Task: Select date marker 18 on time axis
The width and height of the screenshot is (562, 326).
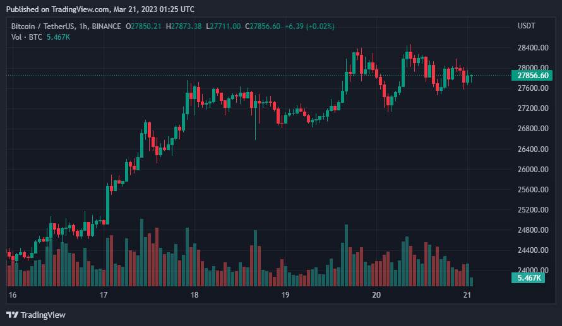Action: (x=194, y=295)
